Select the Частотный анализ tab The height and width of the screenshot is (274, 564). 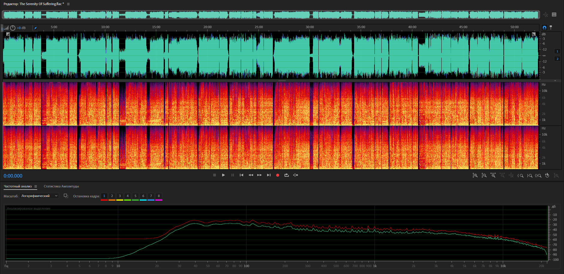(18, 187)
